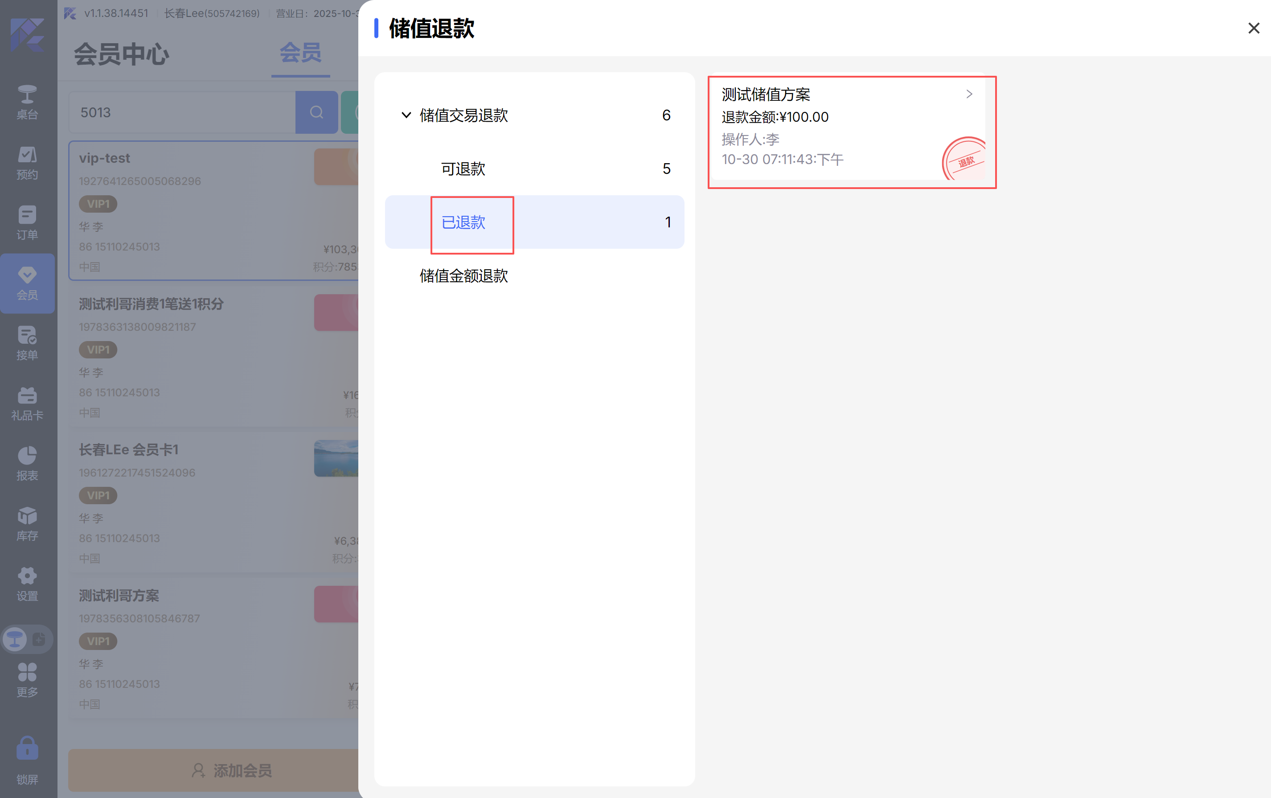Close the 储值退款 panel

pyautogui.click(x=1253, y=28)
